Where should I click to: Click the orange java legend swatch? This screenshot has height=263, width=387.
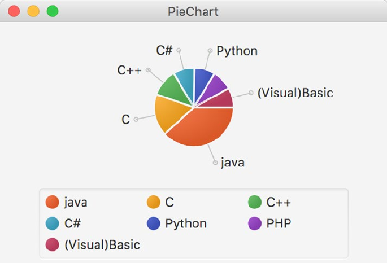click(x=53, y=201)
